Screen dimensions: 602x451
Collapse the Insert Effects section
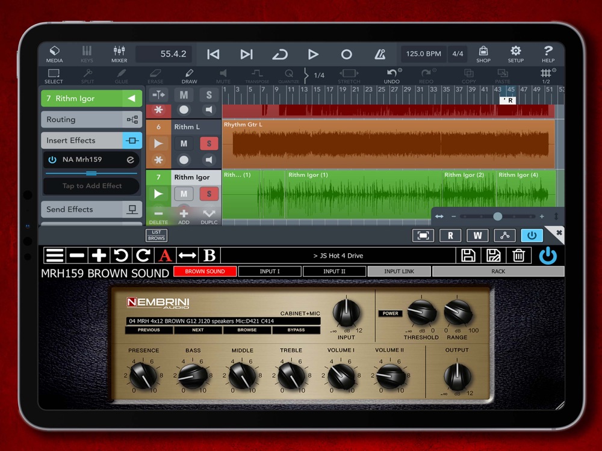tap(92, 140)
